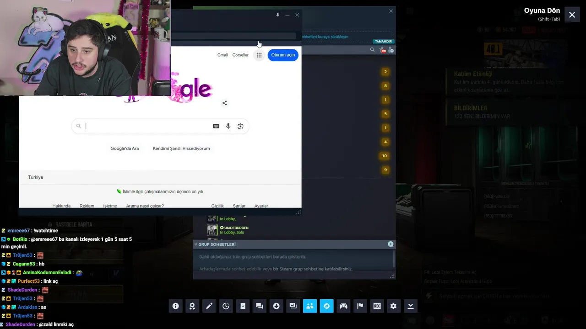Click the Oturum açın button
Image resolution: width=586 pixels, height=329 pixels.
coord(283,55)
